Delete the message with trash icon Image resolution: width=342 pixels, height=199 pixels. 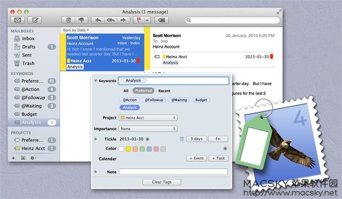point(68,20)
